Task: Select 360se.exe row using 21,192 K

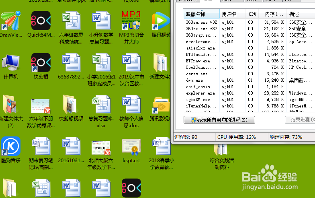Action: pyautogui.click(x=249, y=29)
